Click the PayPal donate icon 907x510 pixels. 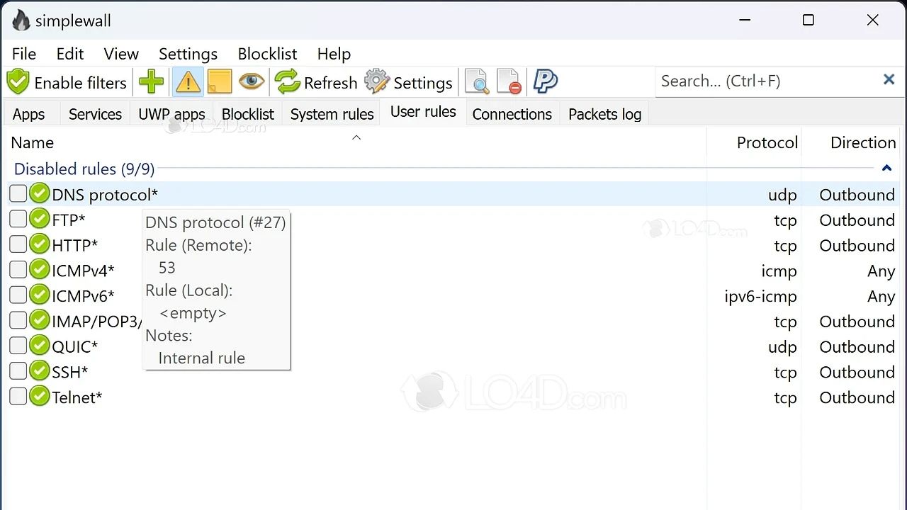pyautogui.click(x=545, y=82)
